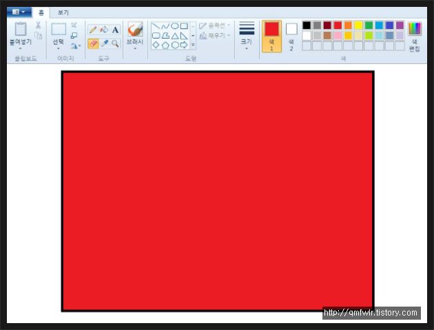
Task: Select the Pencil tool
Action: [93, 30]
